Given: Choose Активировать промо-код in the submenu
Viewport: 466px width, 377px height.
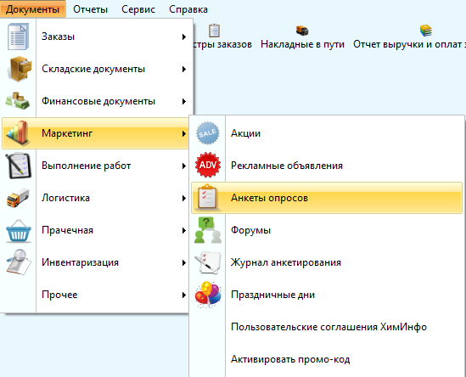Looking at the screenshot, I should (x=327, y=359).
